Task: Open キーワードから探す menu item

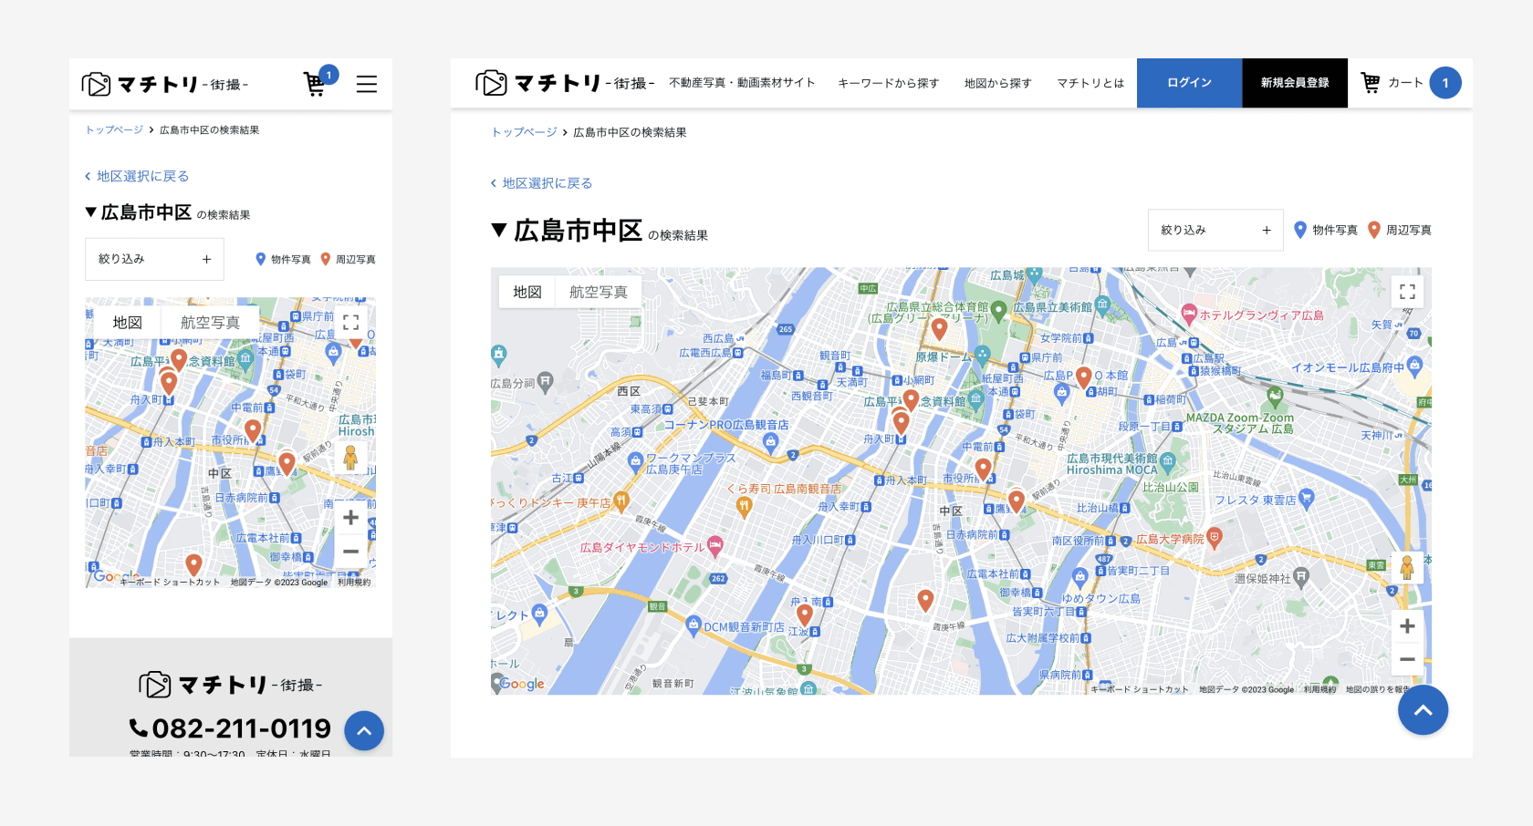Action: (889, 83)
